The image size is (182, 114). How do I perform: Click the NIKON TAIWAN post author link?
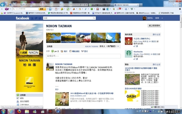tap(64, 64)
